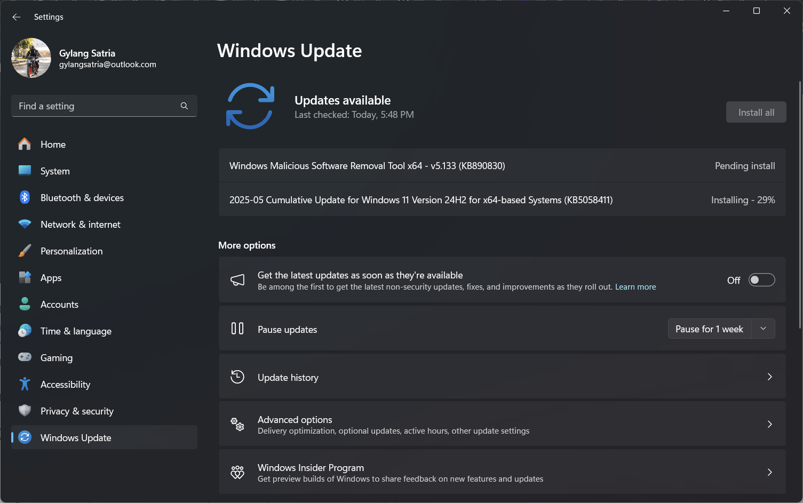Click the KB5058411 Cumulative Update row
This screenshot has width=803, height=503.
point(502,199)
